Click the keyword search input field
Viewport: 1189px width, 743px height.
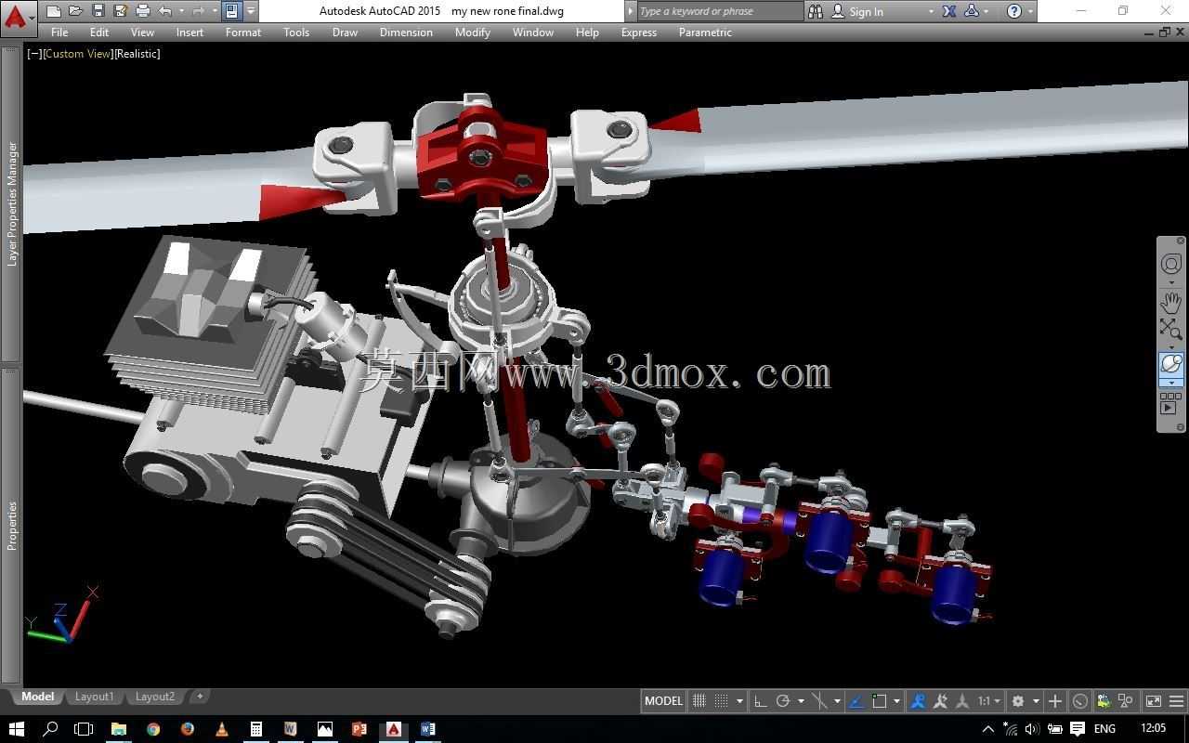point(720,11)
